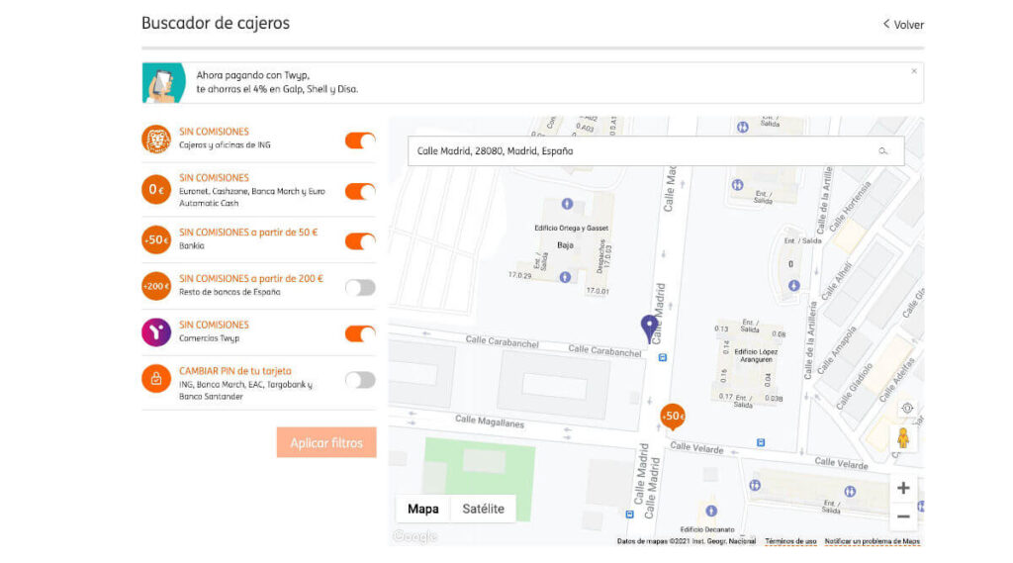Click the 'SIN COMISIONES a partir de 200 €' text
1013x563 pixels.
[250, 279]
